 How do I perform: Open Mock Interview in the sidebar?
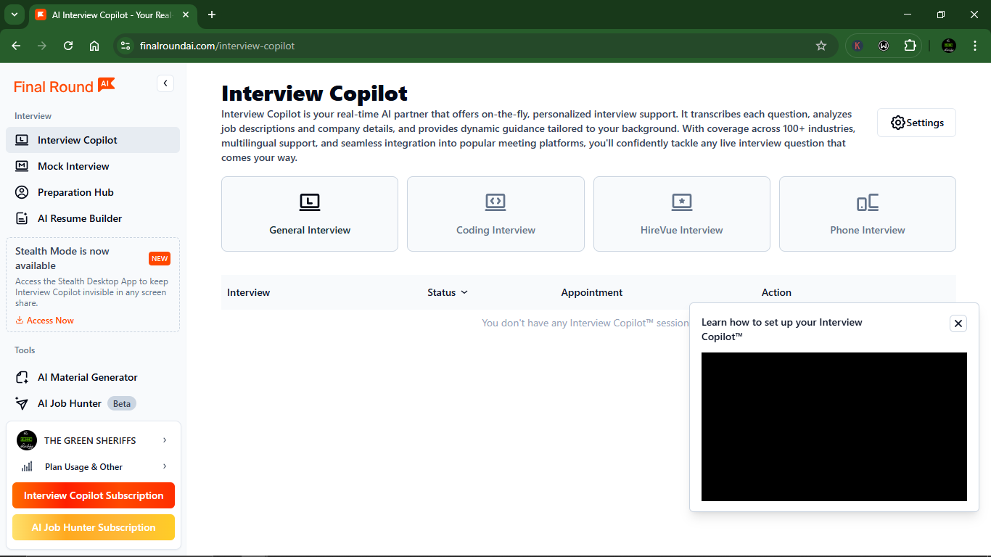pyautogui.click(x=93, y=166)
